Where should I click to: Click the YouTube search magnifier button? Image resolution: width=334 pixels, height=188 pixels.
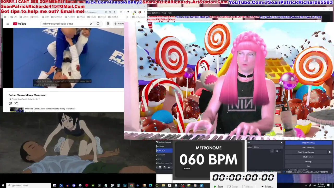pyautogui.click(x=98, y=24)
